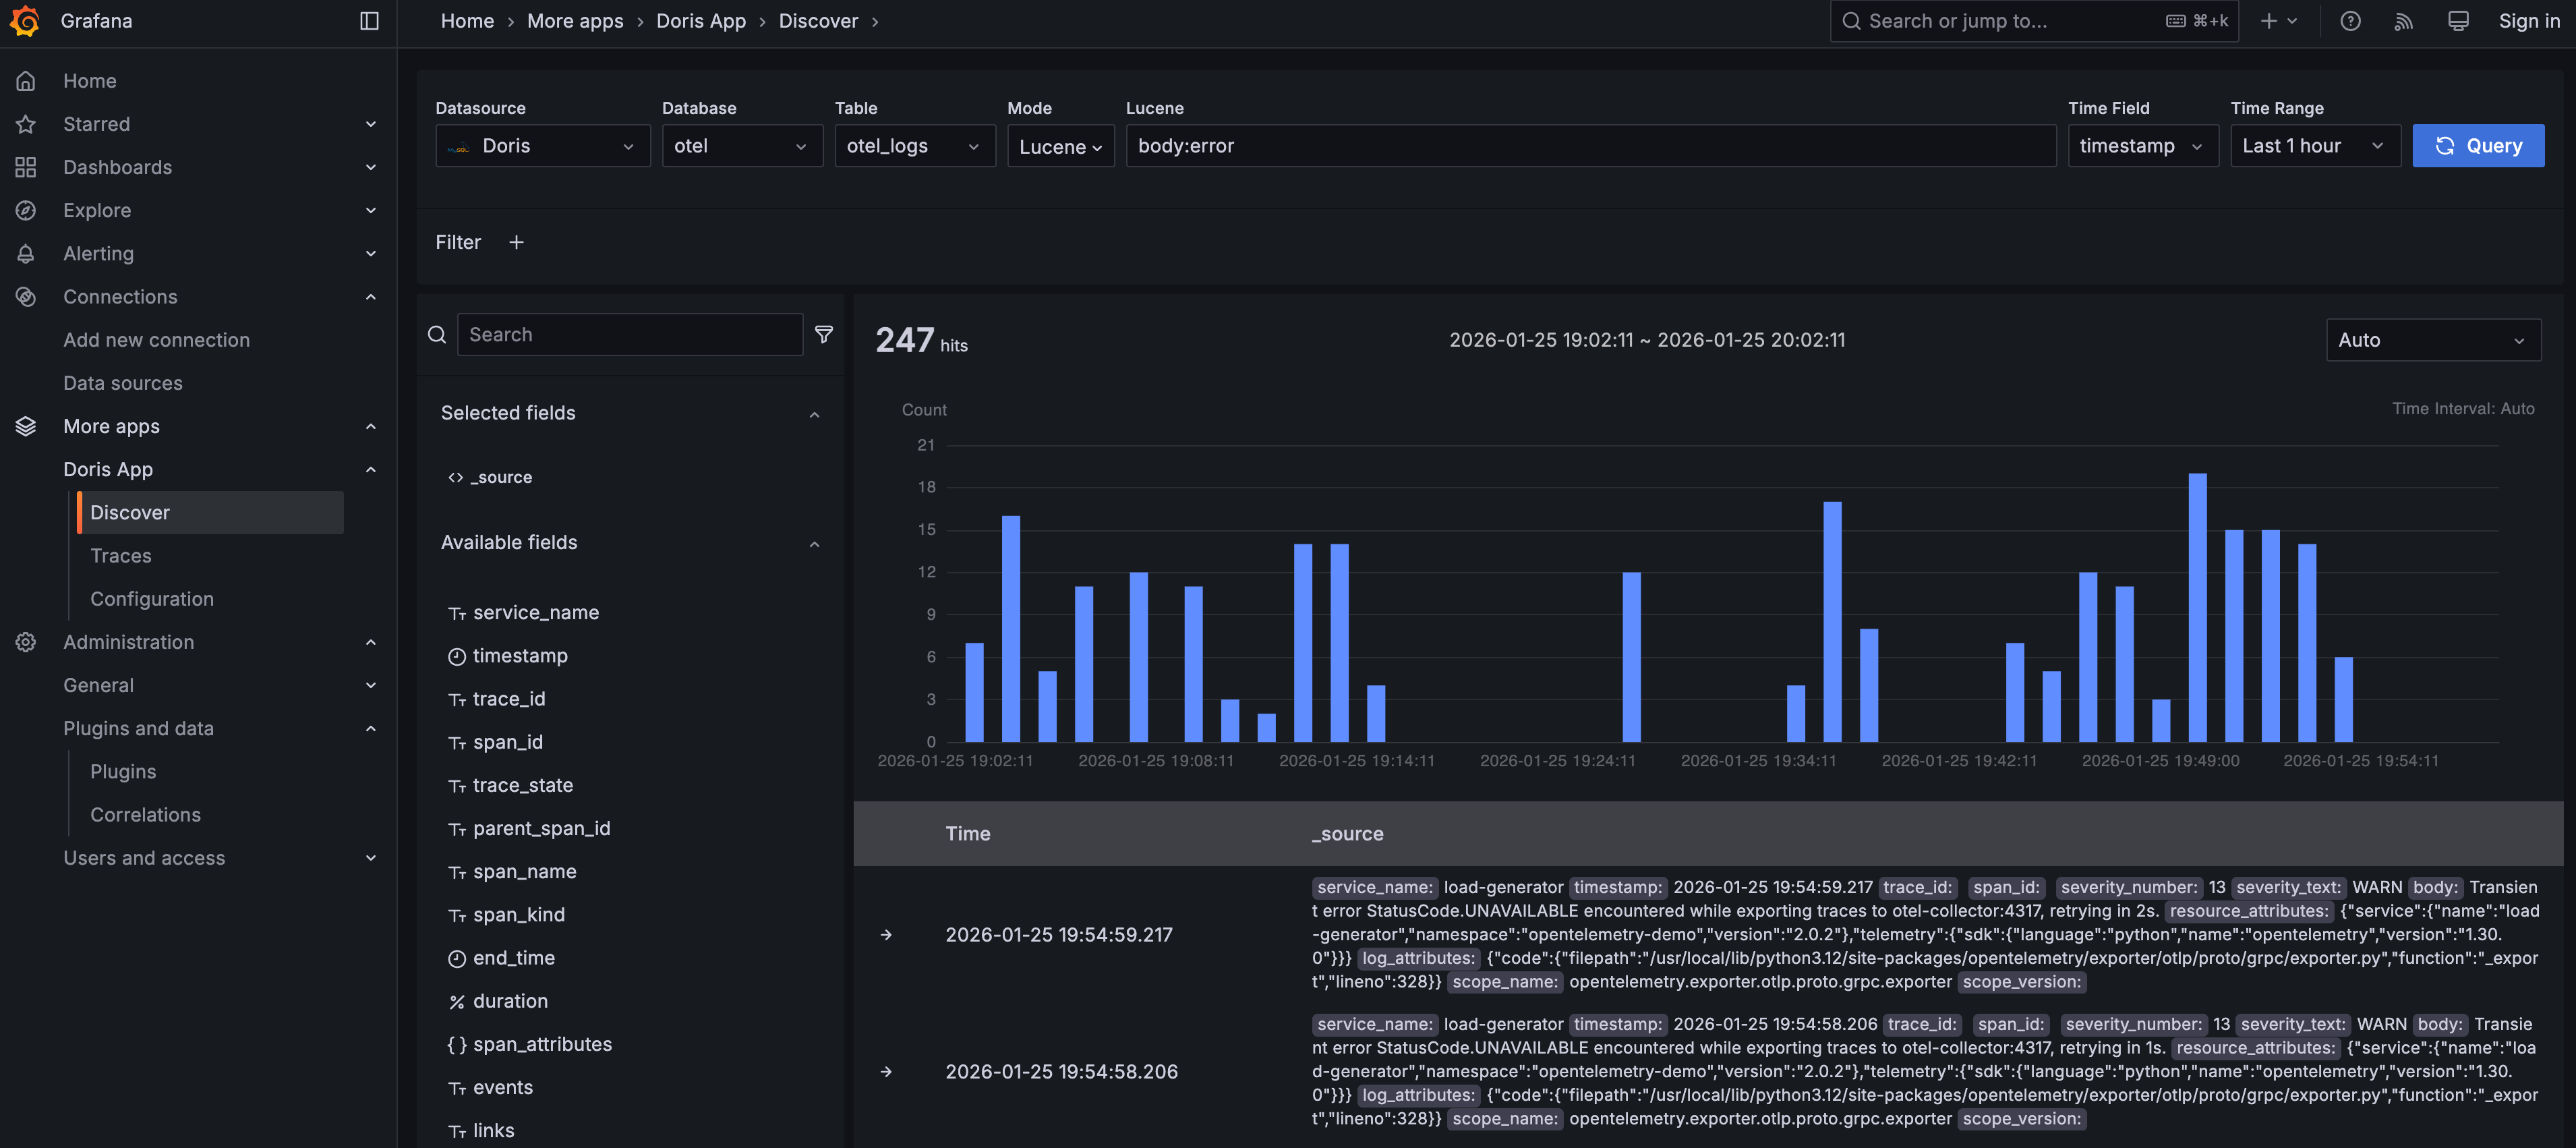Screen dimensions: 2576x1148
Task: Click the Sign in link
Action: pyautogui.click(x=2529, y=21)
